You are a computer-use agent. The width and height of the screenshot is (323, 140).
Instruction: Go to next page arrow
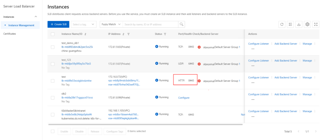click(316, 131)
